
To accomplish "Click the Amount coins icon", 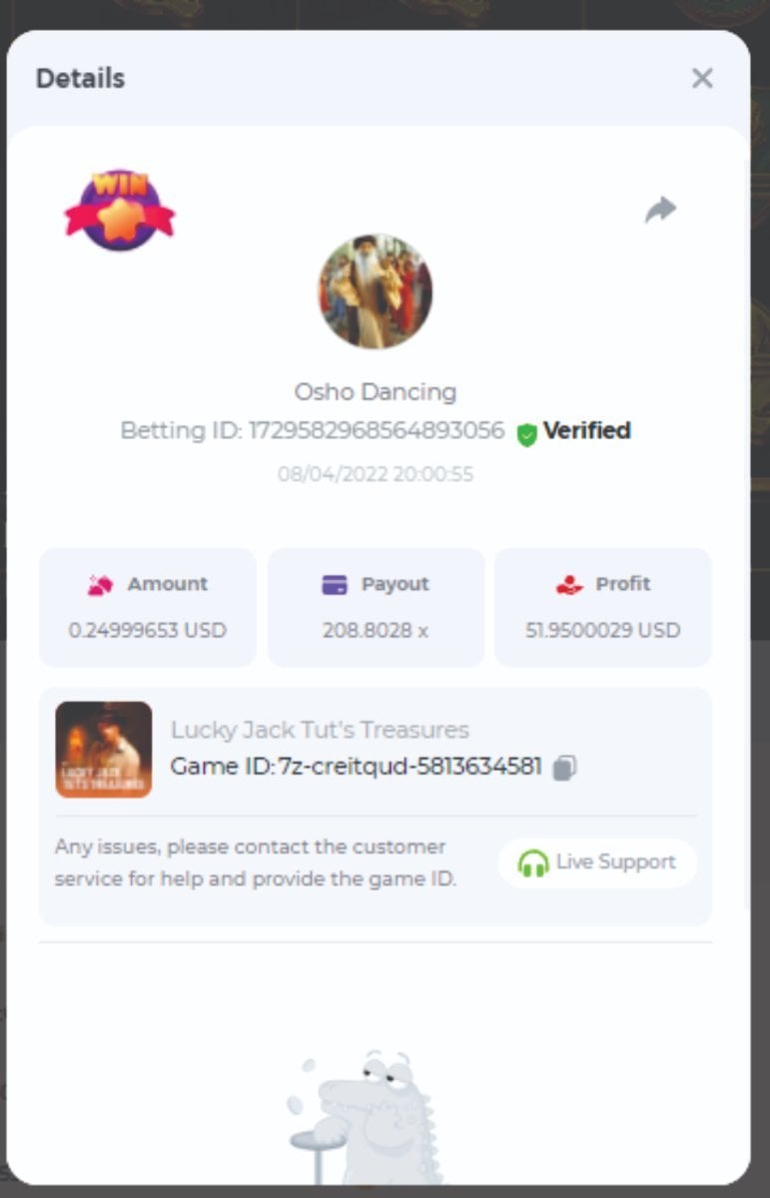I will coord(100,586).
